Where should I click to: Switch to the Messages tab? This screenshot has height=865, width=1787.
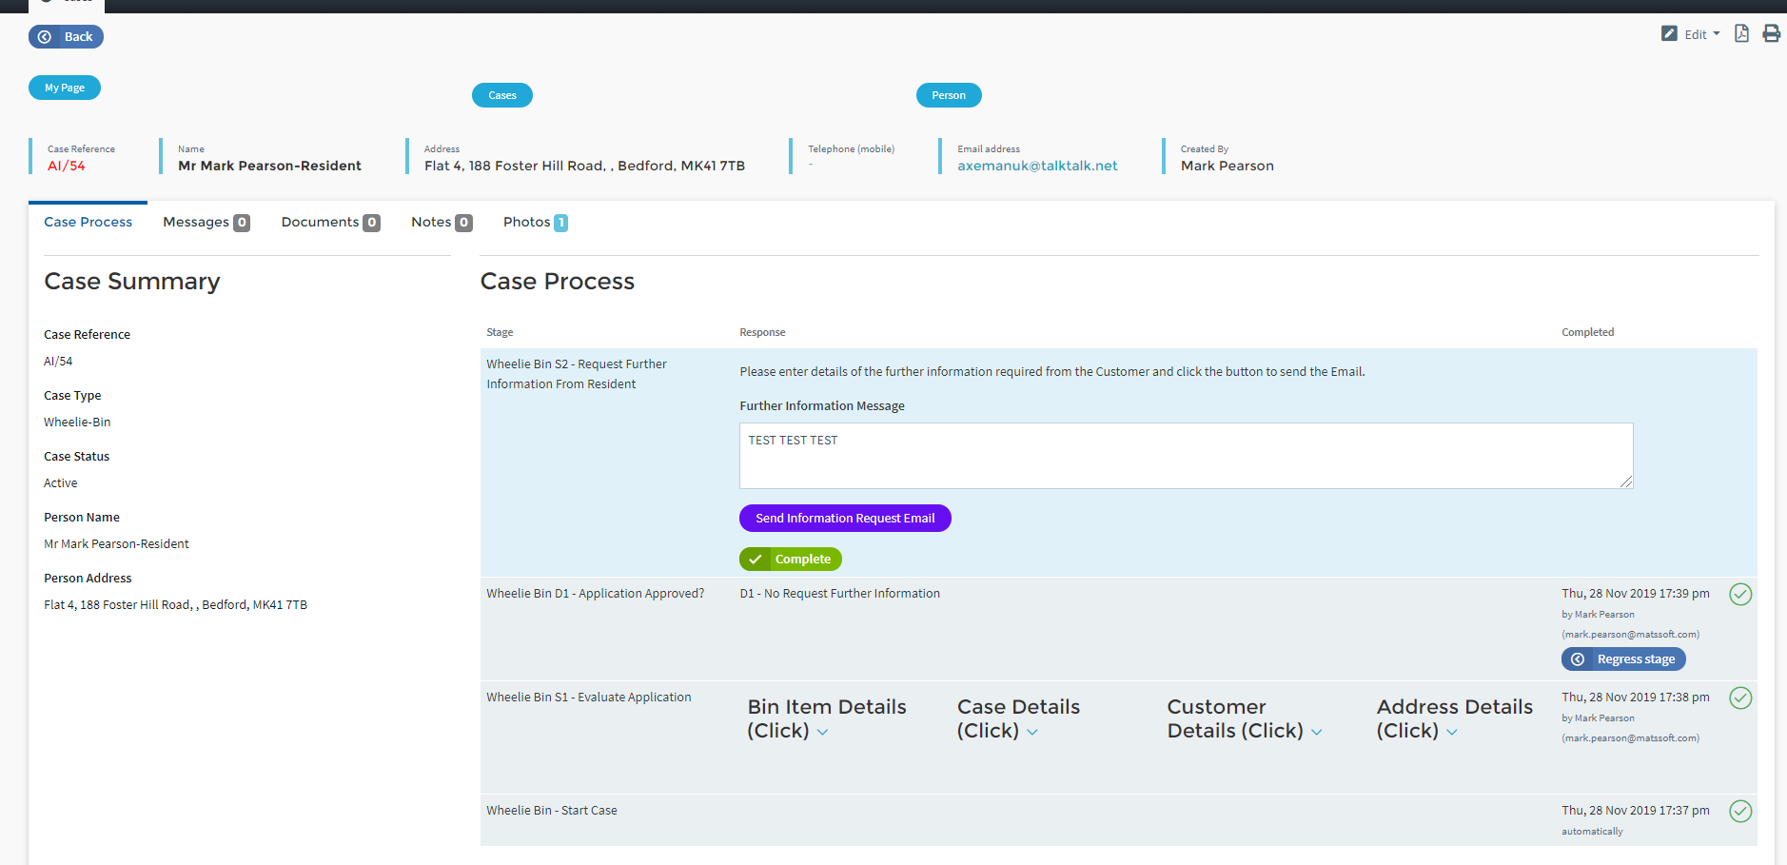(x=205, y=223)
